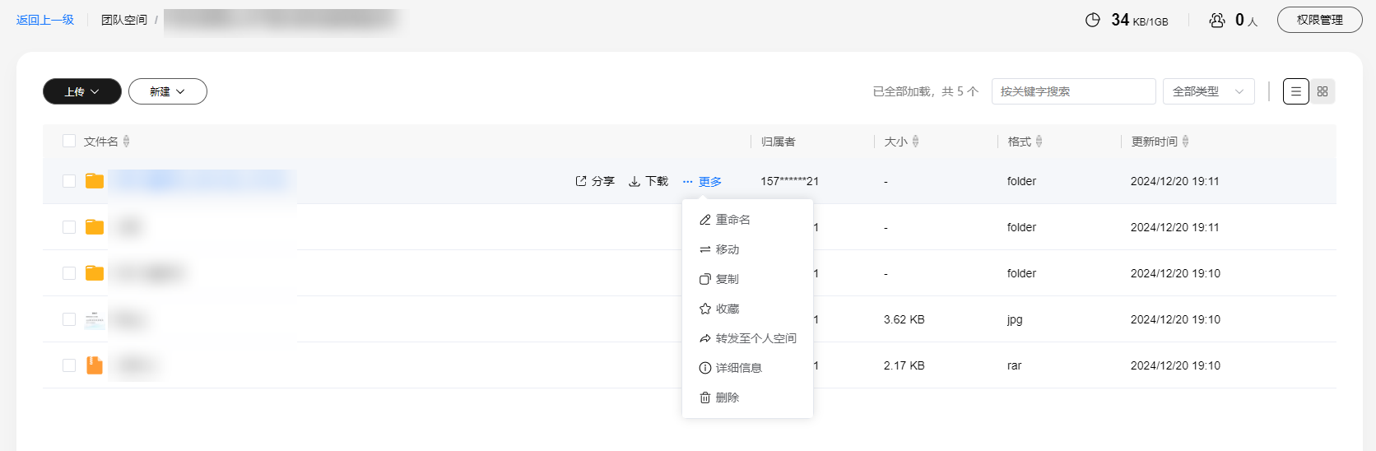Open the jpg file thumbnail

[x=95, y=319]
